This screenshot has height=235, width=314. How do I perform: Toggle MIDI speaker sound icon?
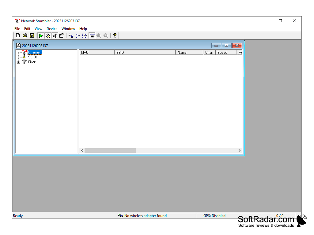55,36
